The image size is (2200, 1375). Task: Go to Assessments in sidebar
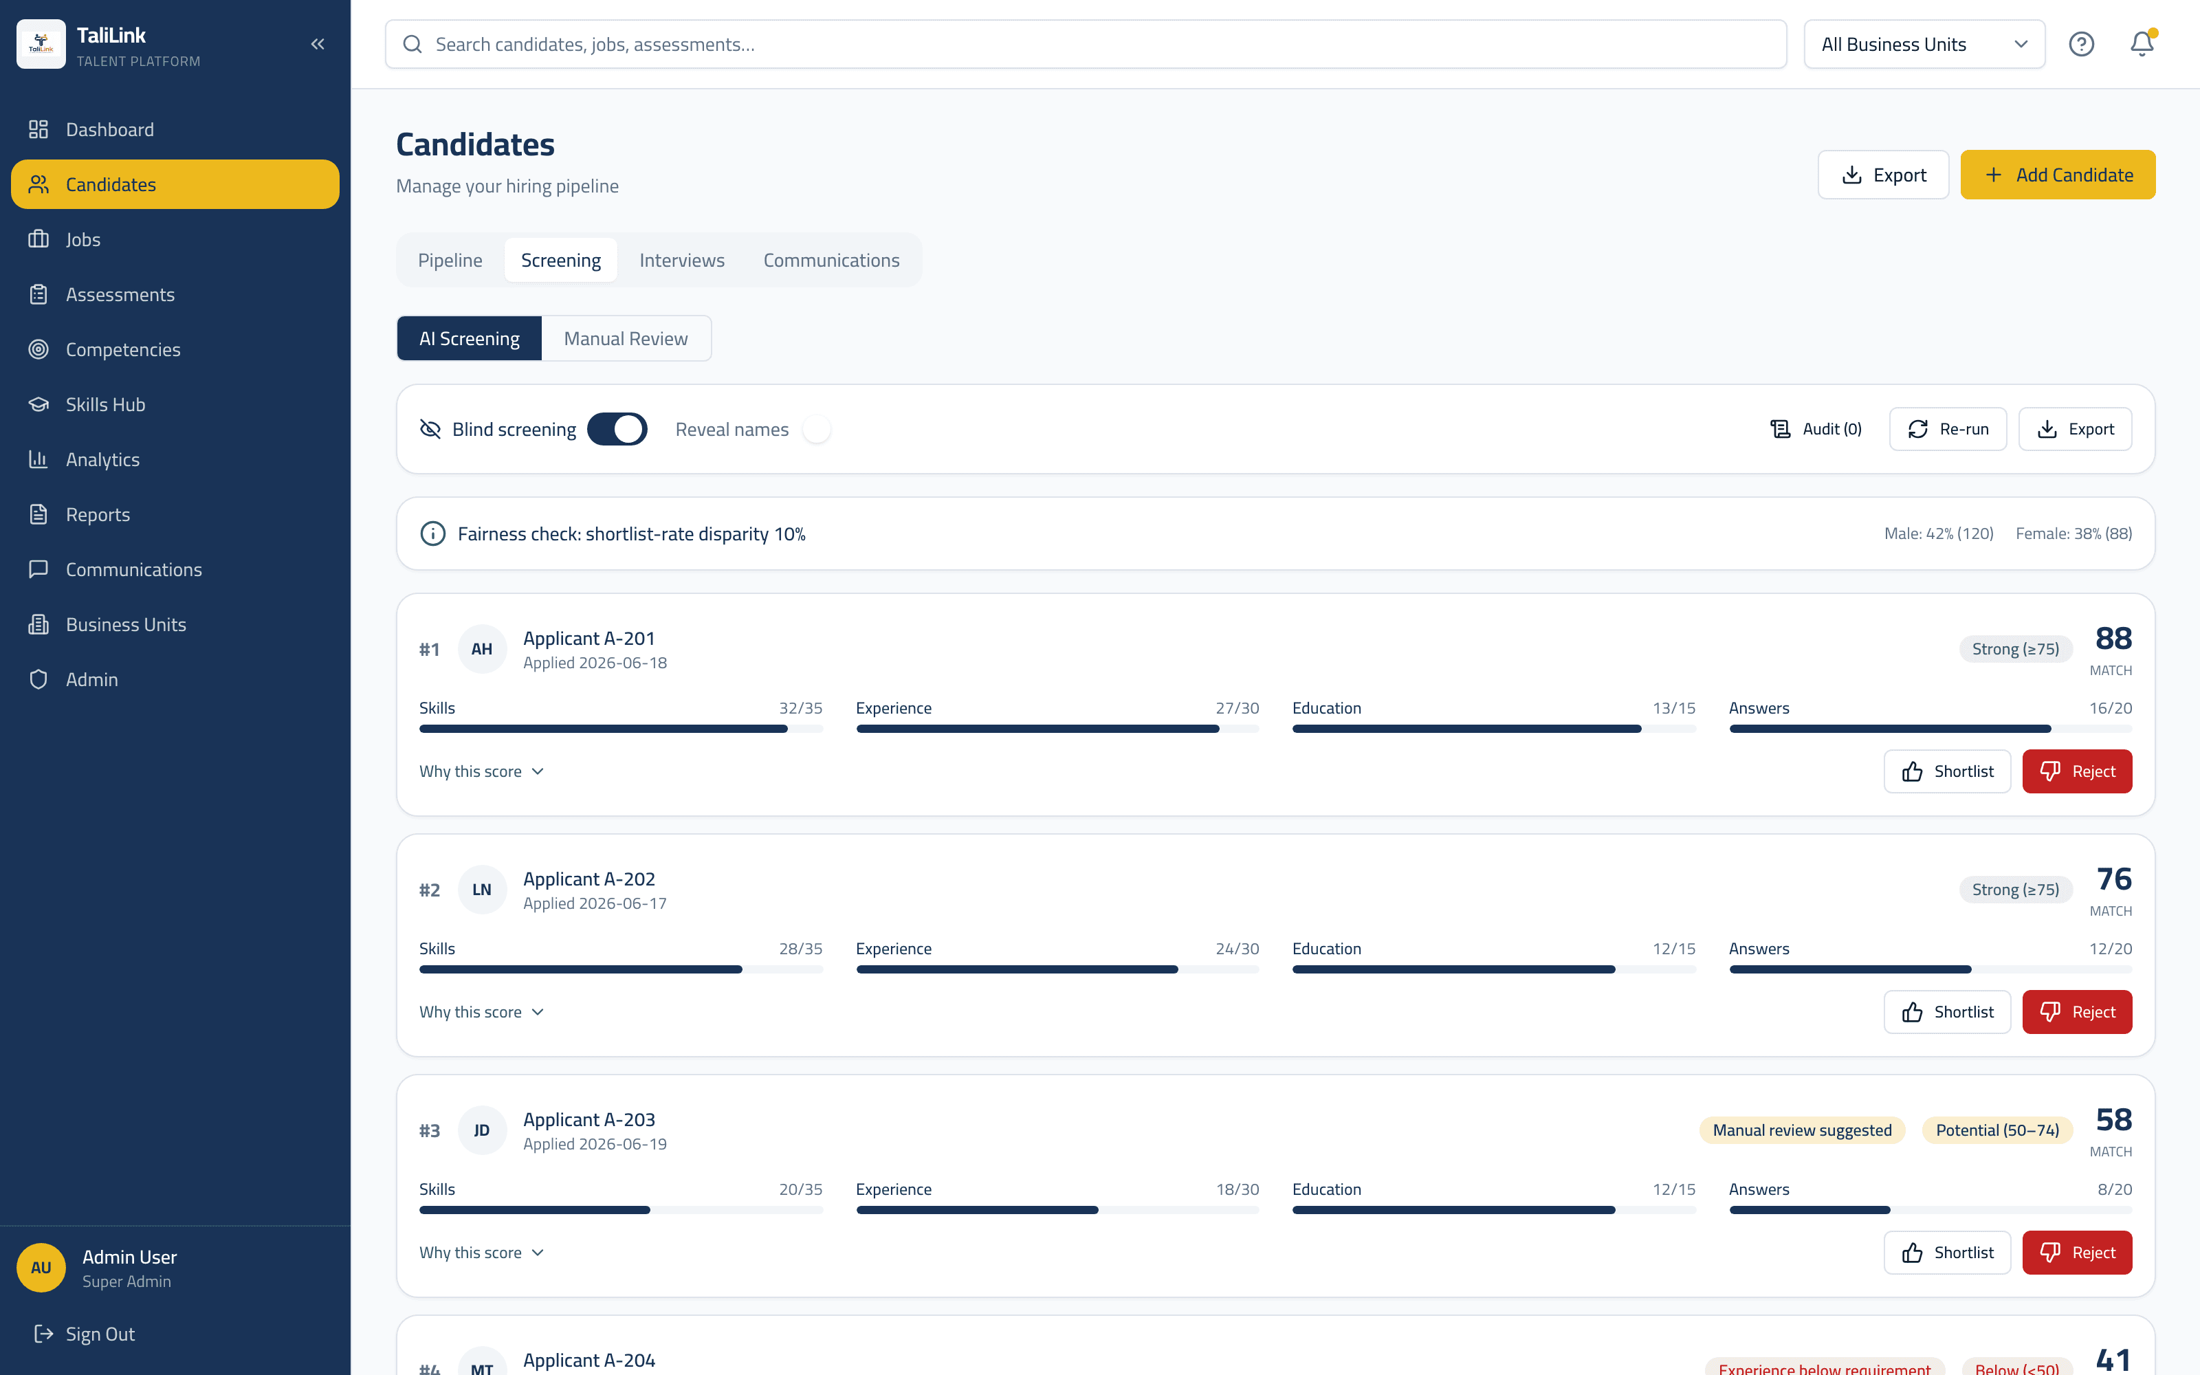(x=175, y=295)
